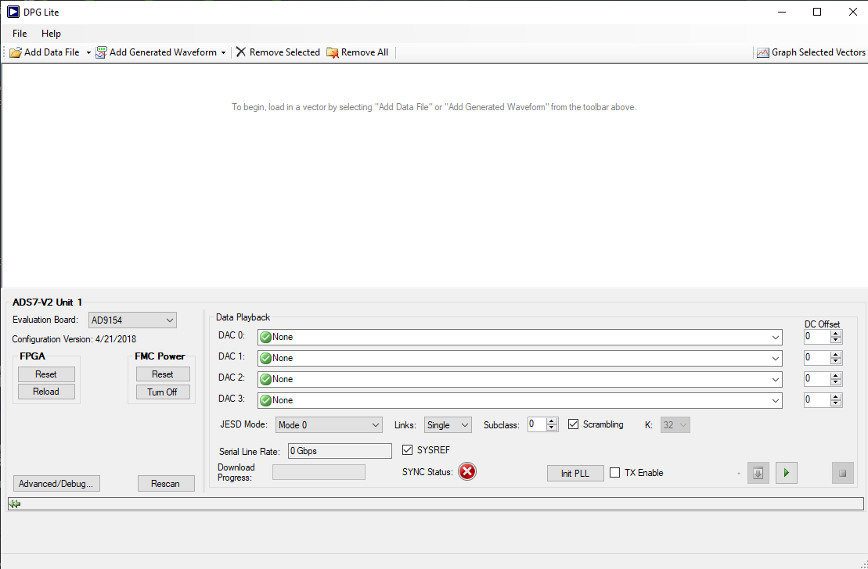
Task: Open the Add Data File dropdown arrow
Action: pyautogui.click(x=88, y=52)
